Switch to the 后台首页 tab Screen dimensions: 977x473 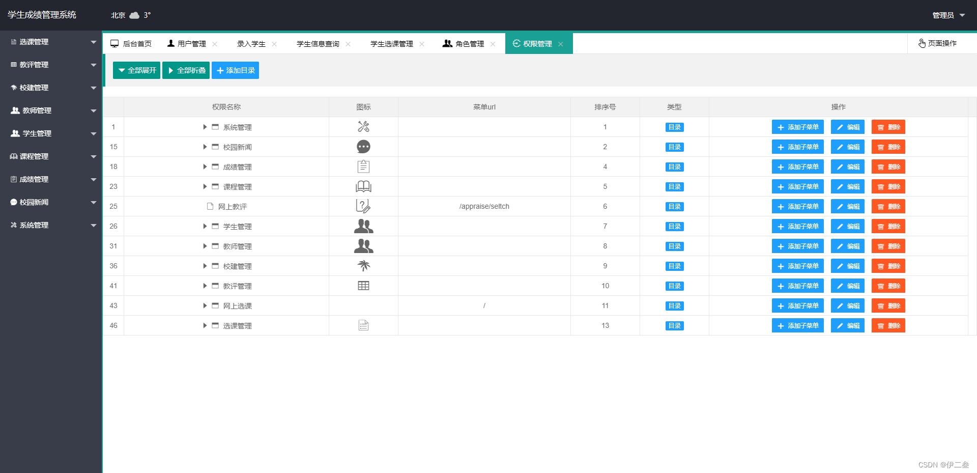pos(131,44)
